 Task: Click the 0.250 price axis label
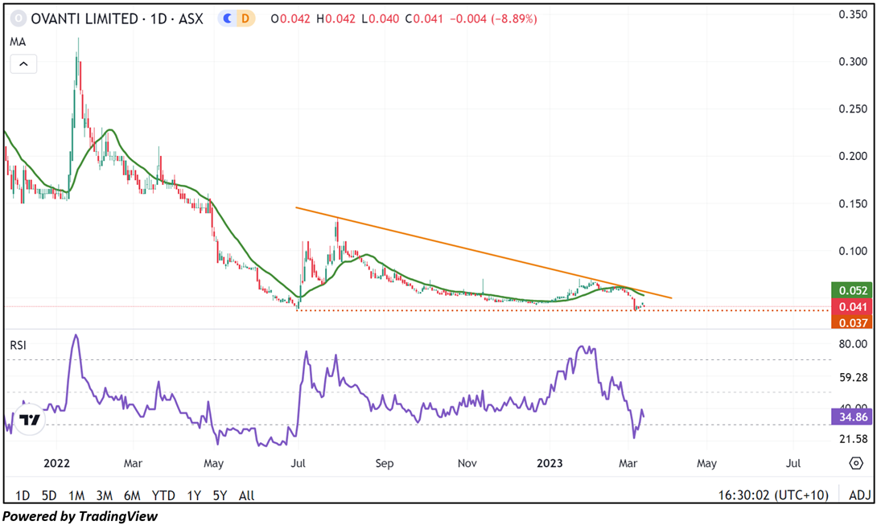coord(853,109)
